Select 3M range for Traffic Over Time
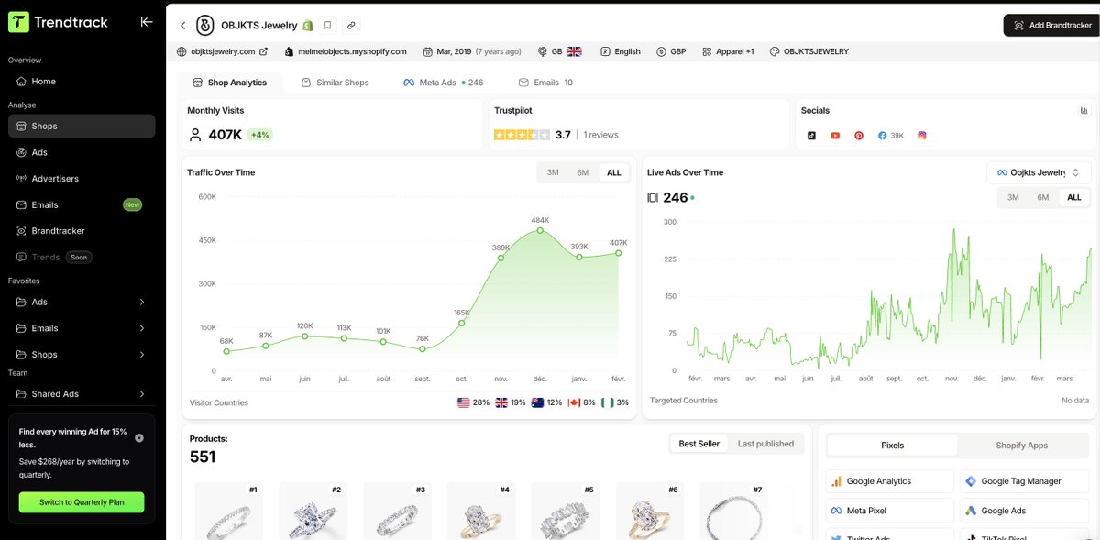The height and width of the screenshot is (540, 1100). coord(553,172)
